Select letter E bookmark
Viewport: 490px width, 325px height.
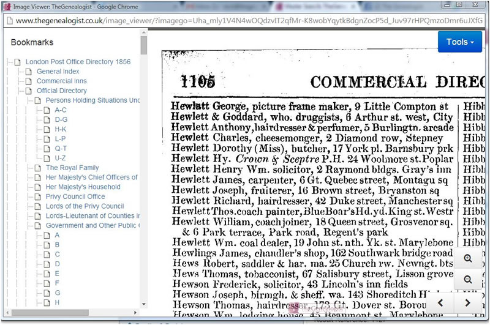[57, 274]
